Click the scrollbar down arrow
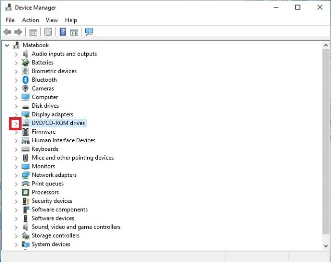This screenshot has width=331, height=262. pos(325,246)
